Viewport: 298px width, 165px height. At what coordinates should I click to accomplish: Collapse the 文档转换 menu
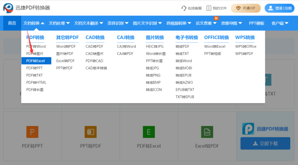[34, 23]
